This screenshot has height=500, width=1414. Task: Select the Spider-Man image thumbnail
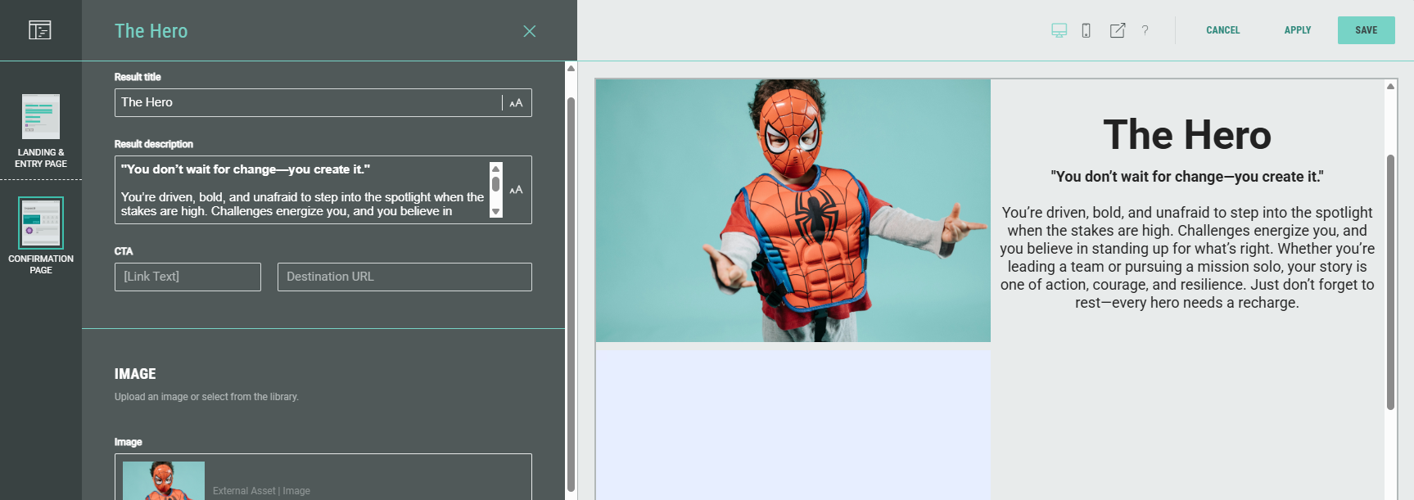click(x=164, y=480)
